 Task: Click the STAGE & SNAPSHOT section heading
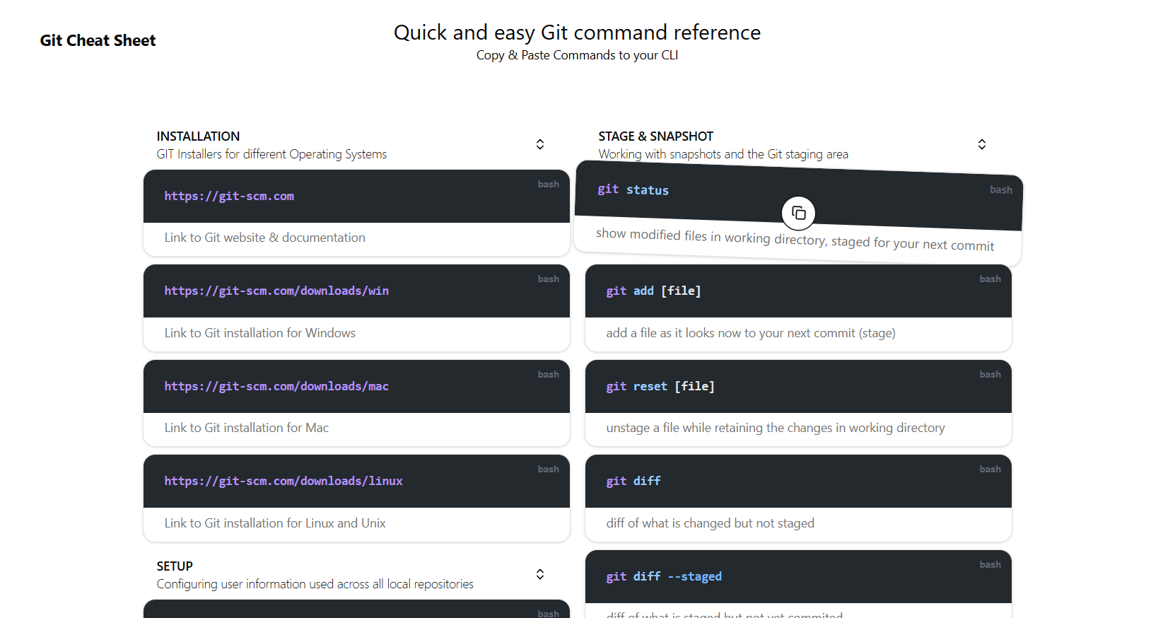click(656, 136)
